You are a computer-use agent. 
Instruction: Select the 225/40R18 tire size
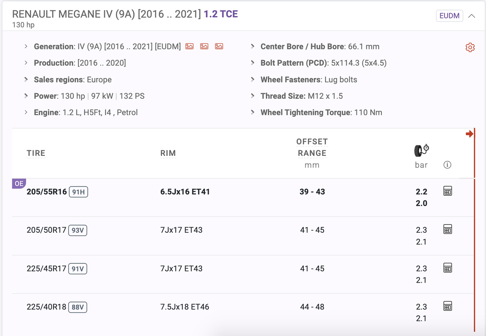pyautogui.click(x=47, y=307)
